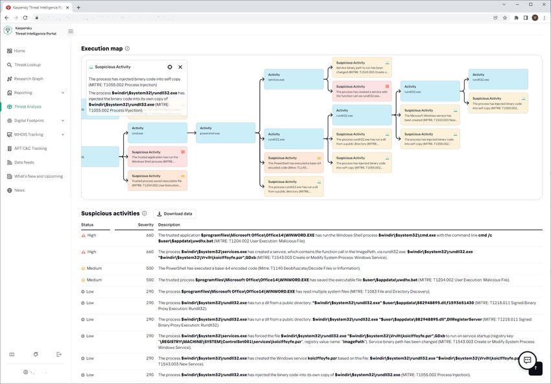Click the Description column header
This screenshot has height=384, width=551.
[x=169, y=224]
